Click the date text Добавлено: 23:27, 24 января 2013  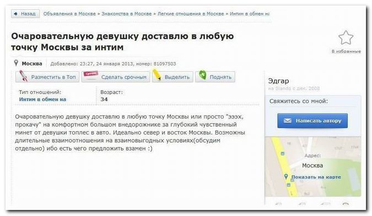(x=92, y=64)
